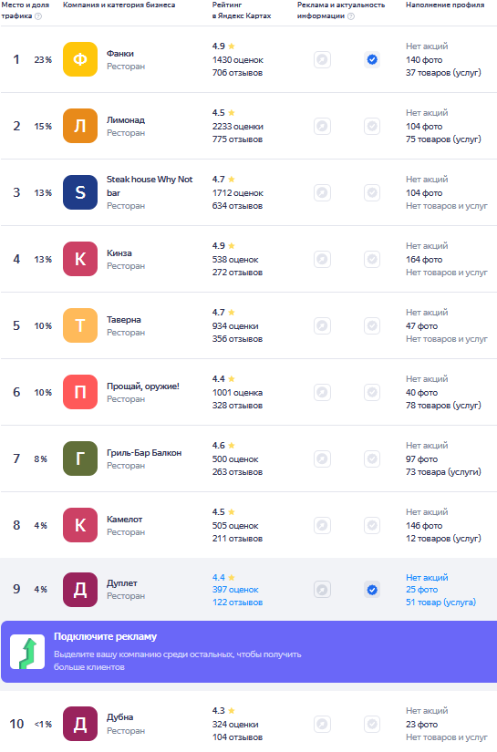Click the advertising status icon in Фанки row
The image size is (497, 752).
pyautogui.click(x=323, y=60)
